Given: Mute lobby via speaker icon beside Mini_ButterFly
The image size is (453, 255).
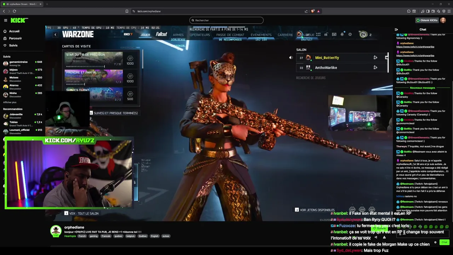Looking at the screenshot, I should pos(291,58).
